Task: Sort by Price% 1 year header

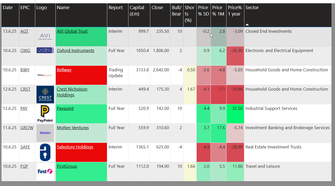Action: [235, 15]
